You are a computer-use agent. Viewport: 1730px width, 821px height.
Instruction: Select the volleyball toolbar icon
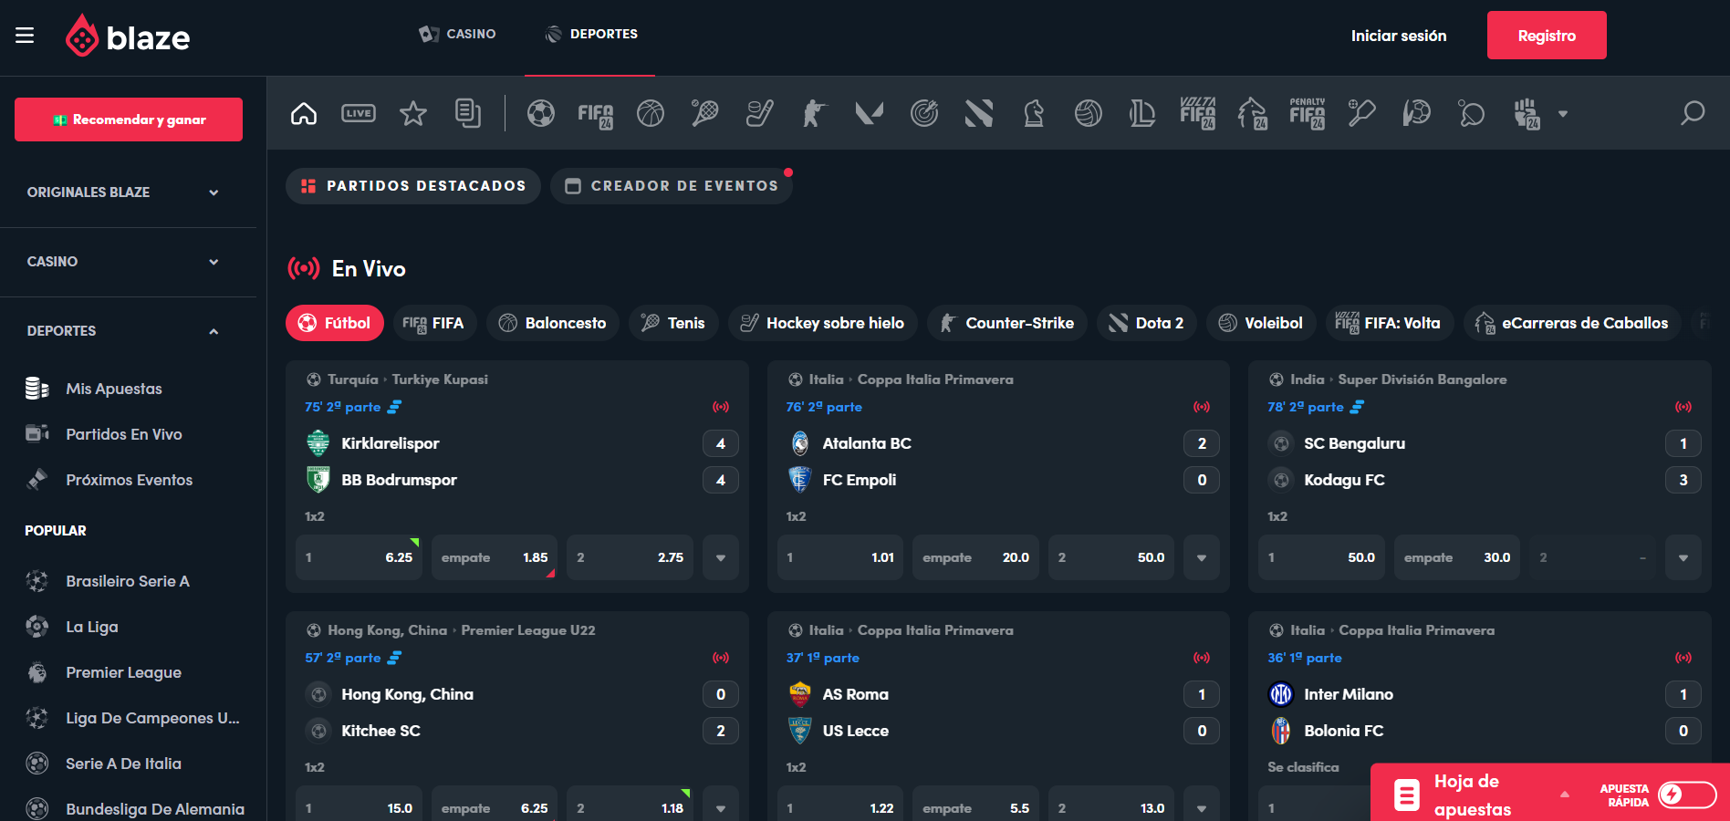[x=1089, y=113]
